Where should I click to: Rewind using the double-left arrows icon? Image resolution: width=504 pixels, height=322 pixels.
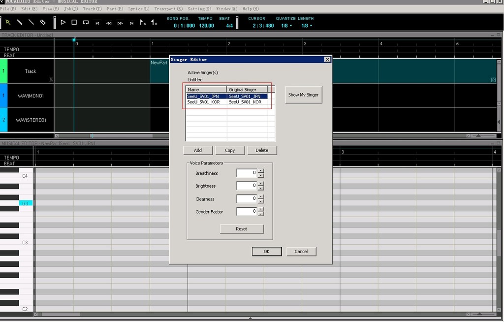pos(109,23)
